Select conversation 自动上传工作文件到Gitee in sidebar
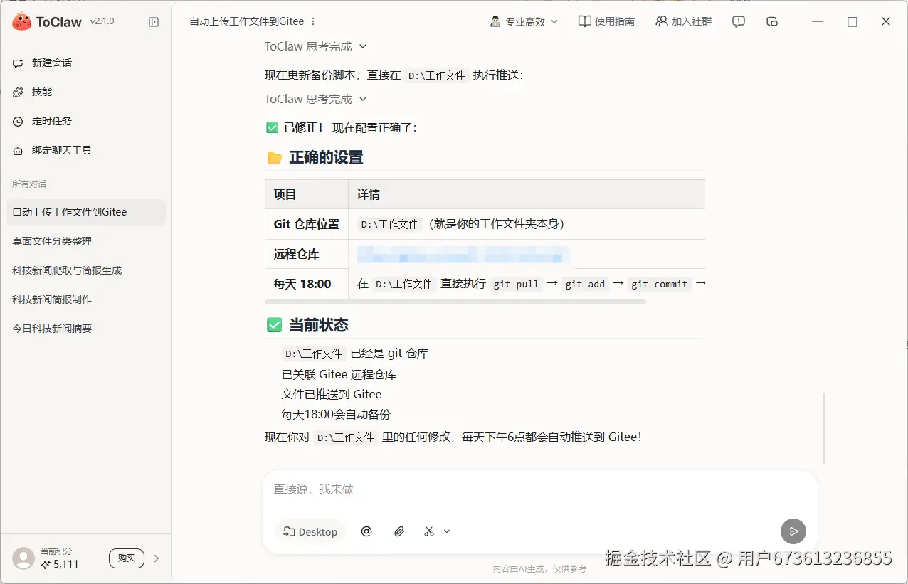The height and width of the screenshot is (584, 908). tap(85, 212)
